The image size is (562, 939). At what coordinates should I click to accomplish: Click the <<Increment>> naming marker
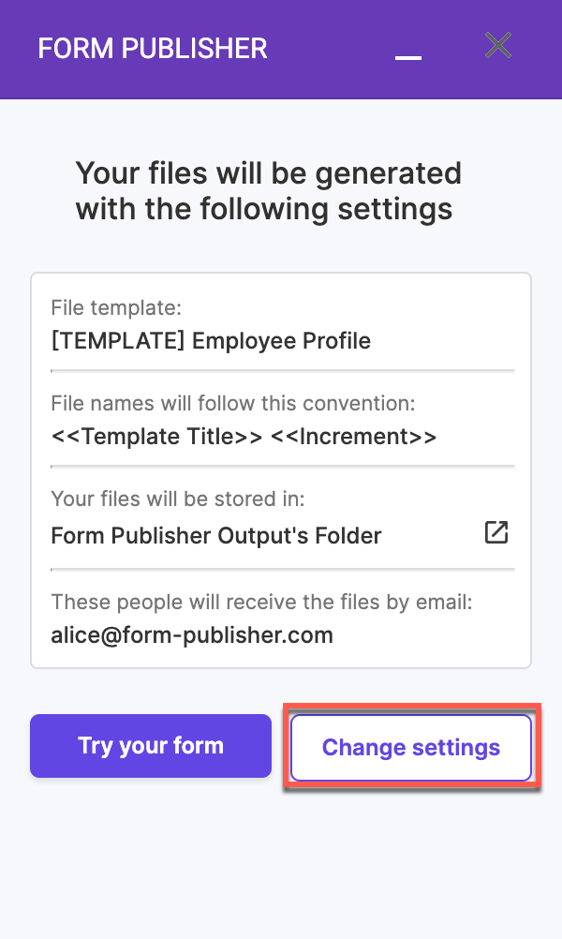(x=353, y=437)
